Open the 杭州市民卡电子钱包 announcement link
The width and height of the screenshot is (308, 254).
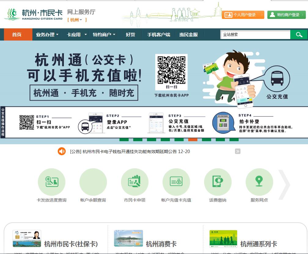pyautogui.click(x=130, y=152)
